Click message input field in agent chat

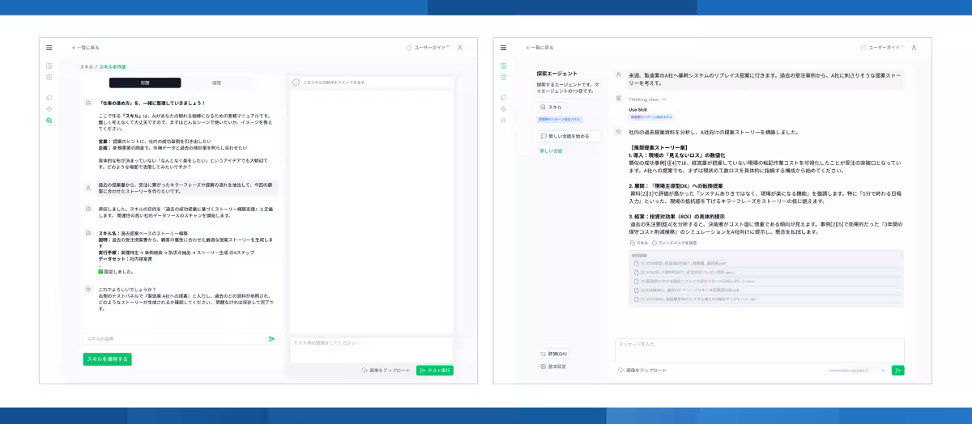(757, 350)
